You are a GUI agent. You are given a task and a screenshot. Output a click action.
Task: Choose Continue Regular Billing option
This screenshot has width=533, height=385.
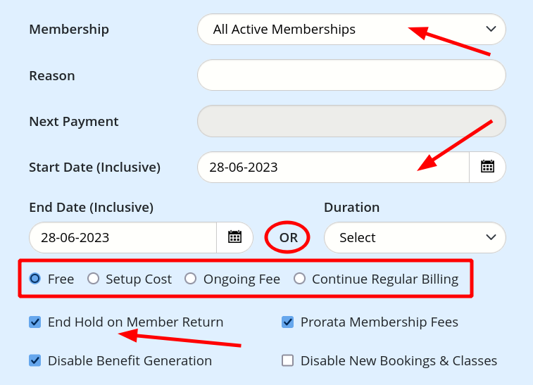tap(299, 279)
